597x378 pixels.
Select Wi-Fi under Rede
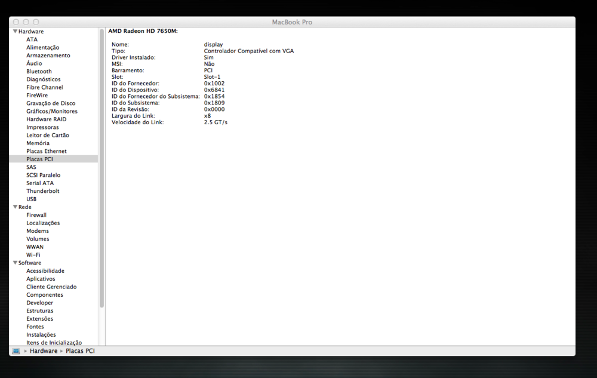(35, 254)
